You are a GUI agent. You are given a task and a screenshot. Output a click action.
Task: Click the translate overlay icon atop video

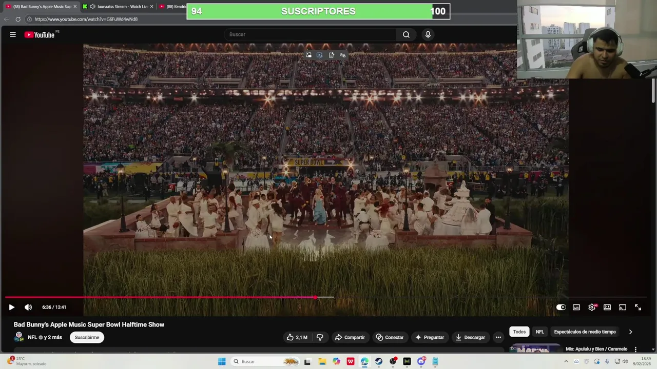(x=343, y=55)
